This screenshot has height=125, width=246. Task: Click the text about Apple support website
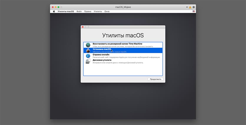(126, 57)
